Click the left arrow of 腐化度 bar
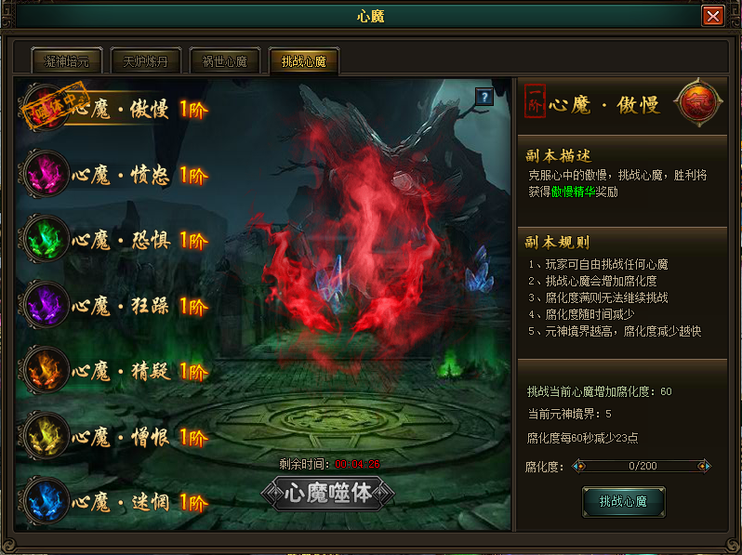The width and height of the screenshot is (742, 555). (578, 466)
